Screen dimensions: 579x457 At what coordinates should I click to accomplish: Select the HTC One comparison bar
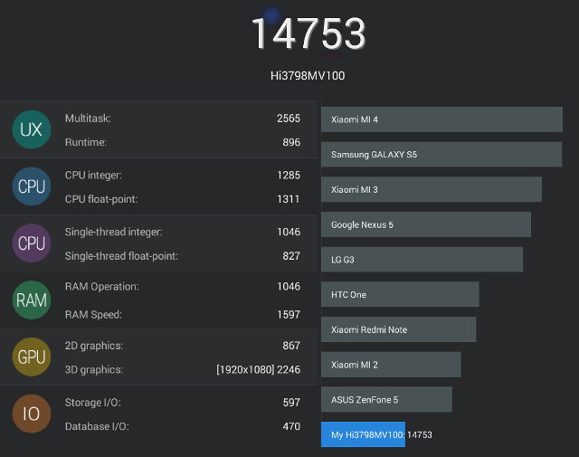(400, 294)
